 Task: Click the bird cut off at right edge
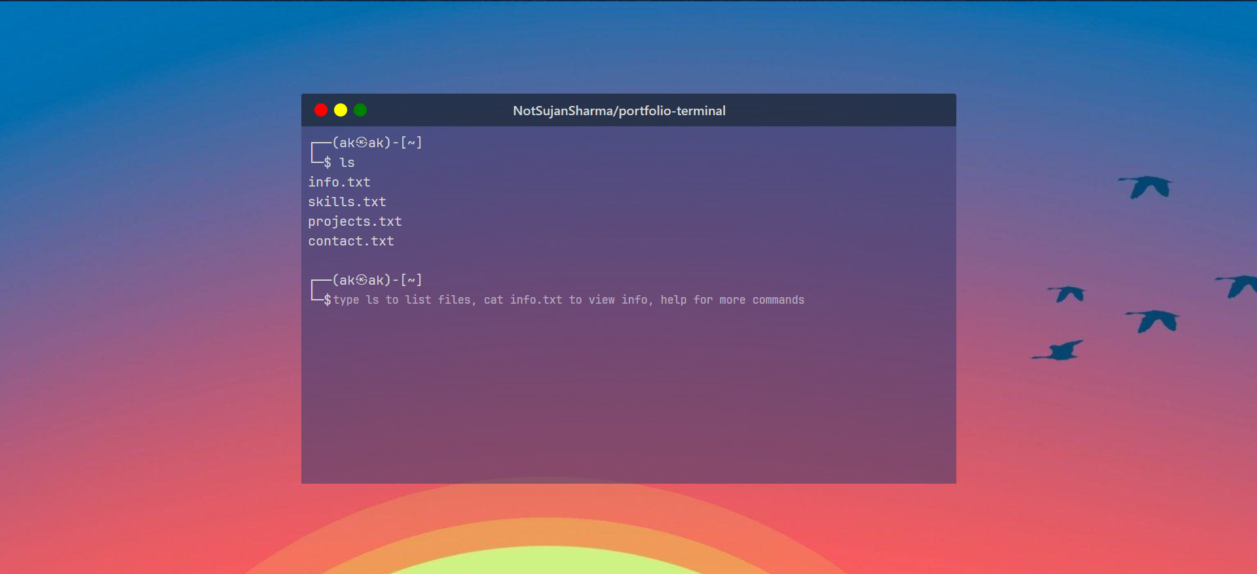pyautogui.click(x=1239, y=285)
